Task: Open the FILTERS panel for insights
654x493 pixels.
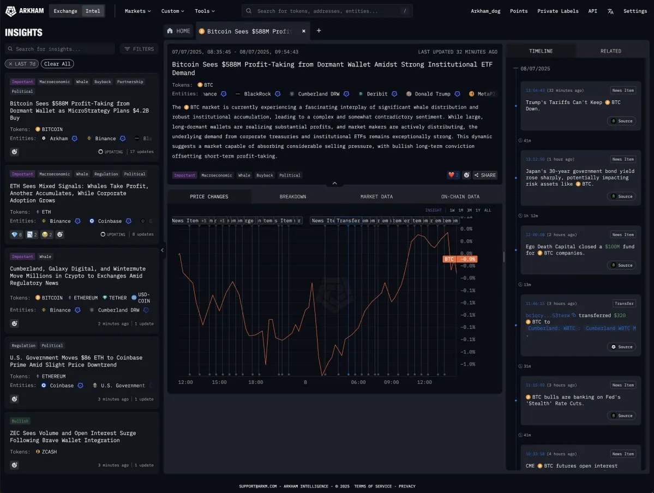Action: [x=139, y=49]
